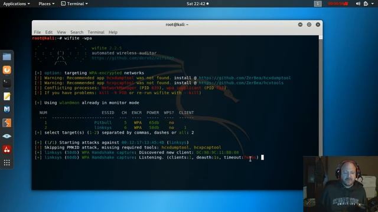Open the Help menu in terminal window

coord(113,32)
